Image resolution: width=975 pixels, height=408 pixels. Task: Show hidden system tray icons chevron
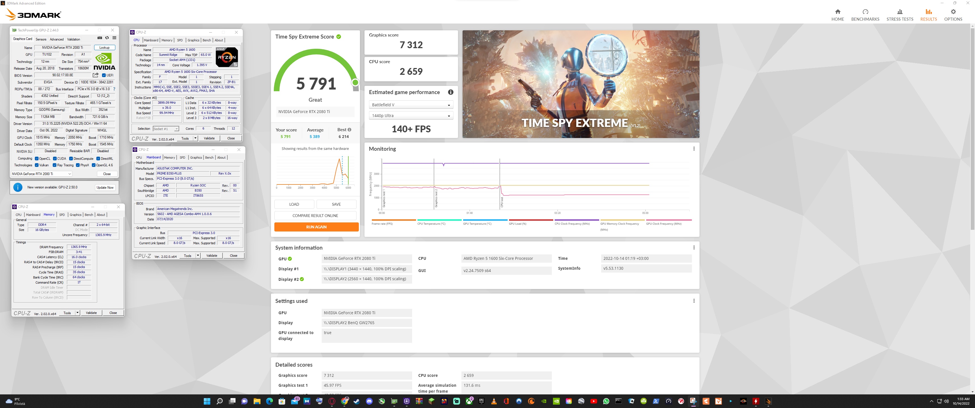pyautogui.click(x=931, y=401)
